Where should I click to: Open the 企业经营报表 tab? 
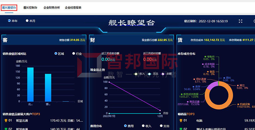click(73, 7)
